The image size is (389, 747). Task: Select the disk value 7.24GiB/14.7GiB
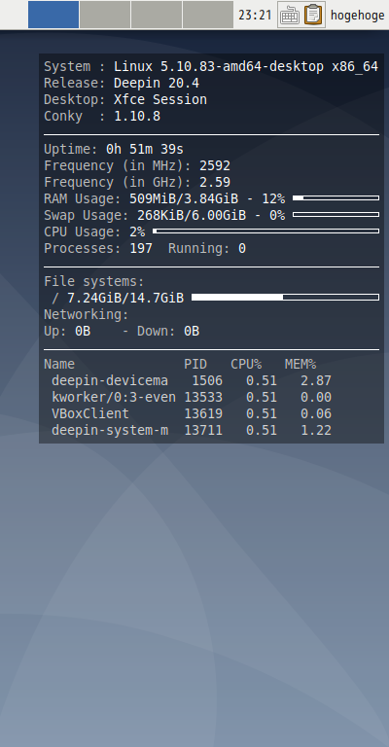point(125,299)
